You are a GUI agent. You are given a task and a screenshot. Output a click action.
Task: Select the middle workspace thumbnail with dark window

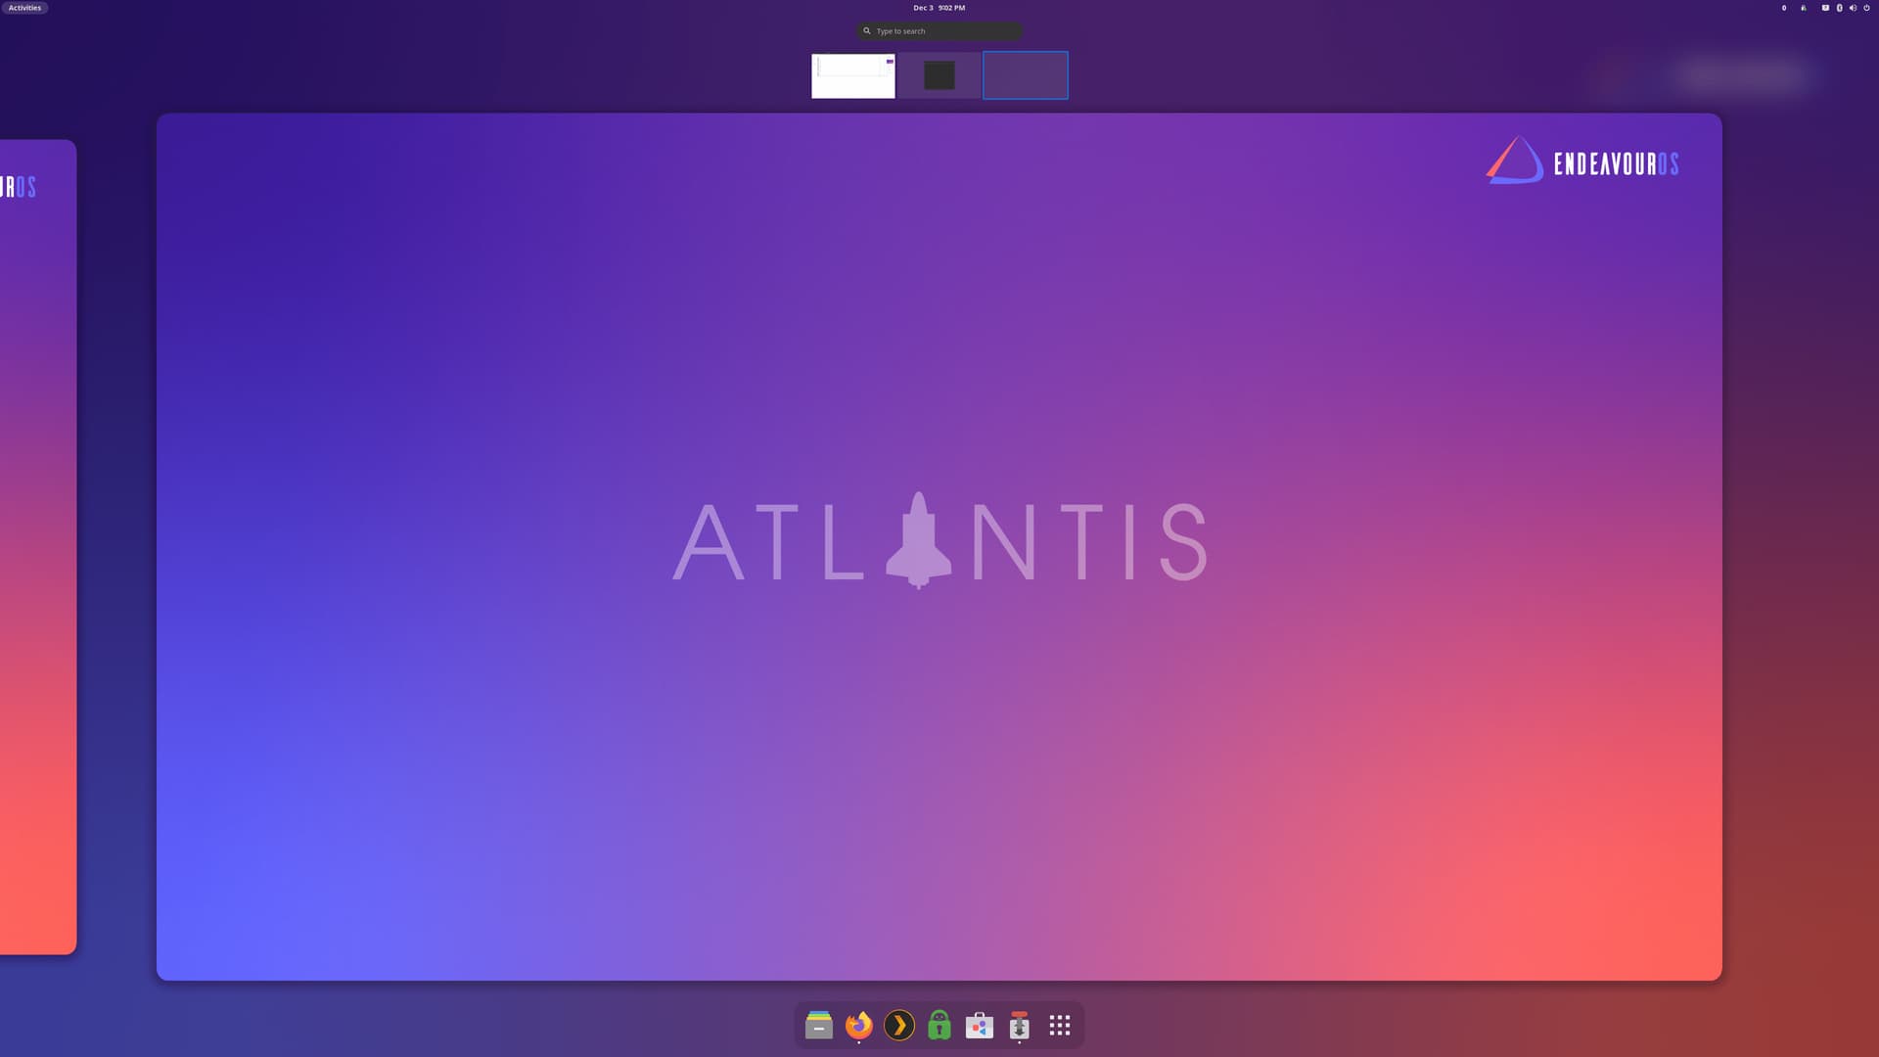click(939, 75)
